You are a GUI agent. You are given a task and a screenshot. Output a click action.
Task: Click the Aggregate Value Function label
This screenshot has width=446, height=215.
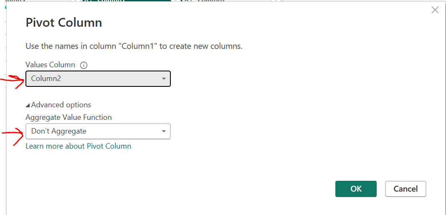[x=68, y=117]
